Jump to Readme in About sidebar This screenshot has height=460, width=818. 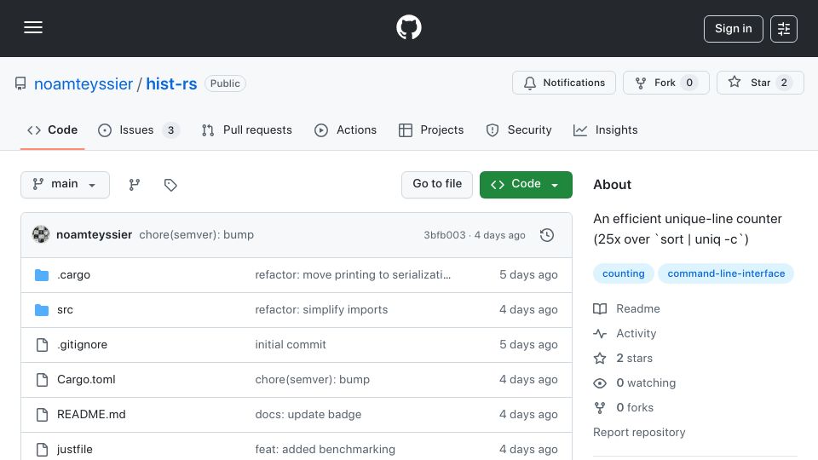pyautogui.click(x=626, y=308)
